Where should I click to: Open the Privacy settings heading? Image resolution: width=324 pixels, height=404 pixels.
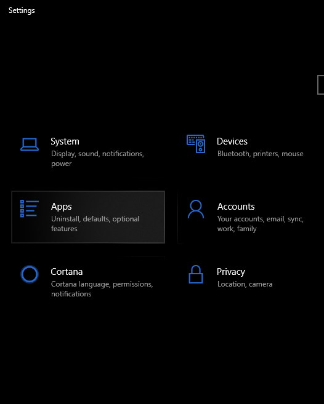pyautogui.click(x=231, y=272)
